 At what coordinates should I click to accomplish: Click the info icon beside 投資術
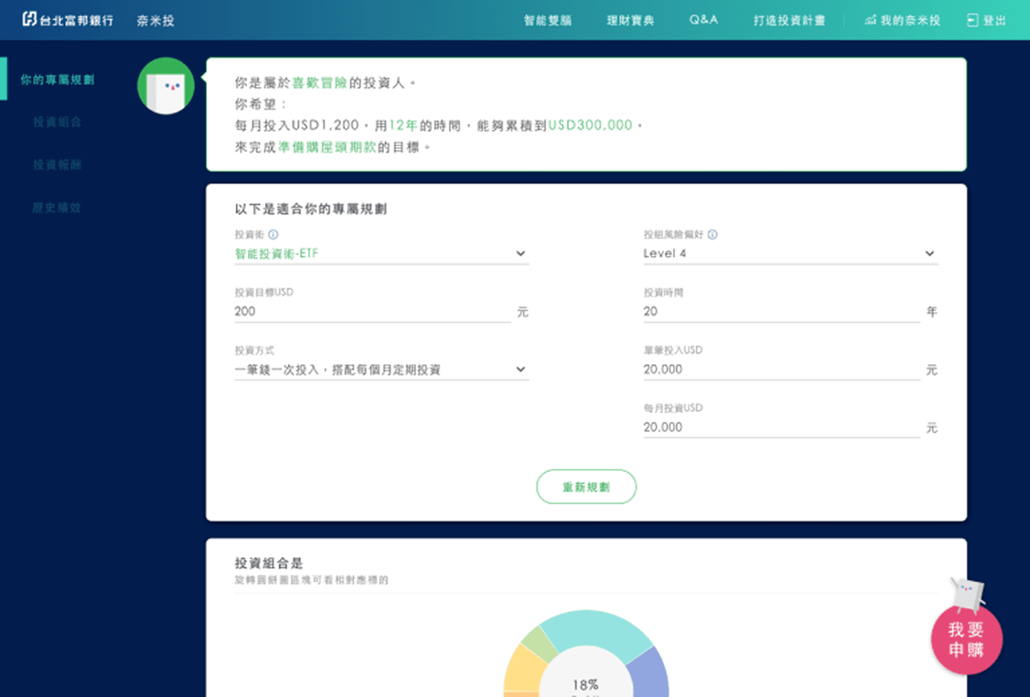coord(274,235)
